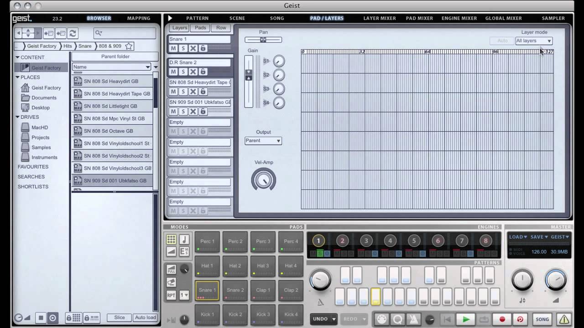Select engine 2
The height and width of the screenshot is (328, 584).
[342, 241]
